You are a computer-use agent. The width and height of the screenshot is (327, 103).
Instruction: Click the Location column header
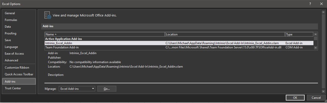coord(225,34)
